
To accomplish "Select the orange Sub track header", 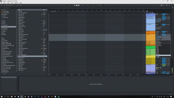I will point(151,38).
